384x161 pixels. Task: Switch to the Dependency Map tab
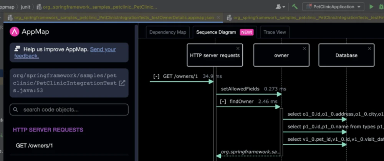coord(168,32)
